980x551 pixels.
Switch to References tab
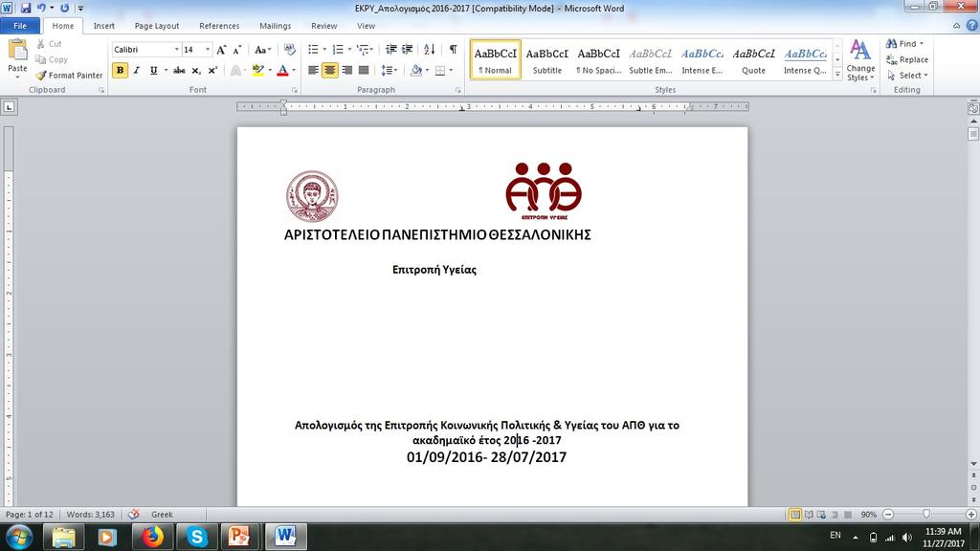click(219, 26)
